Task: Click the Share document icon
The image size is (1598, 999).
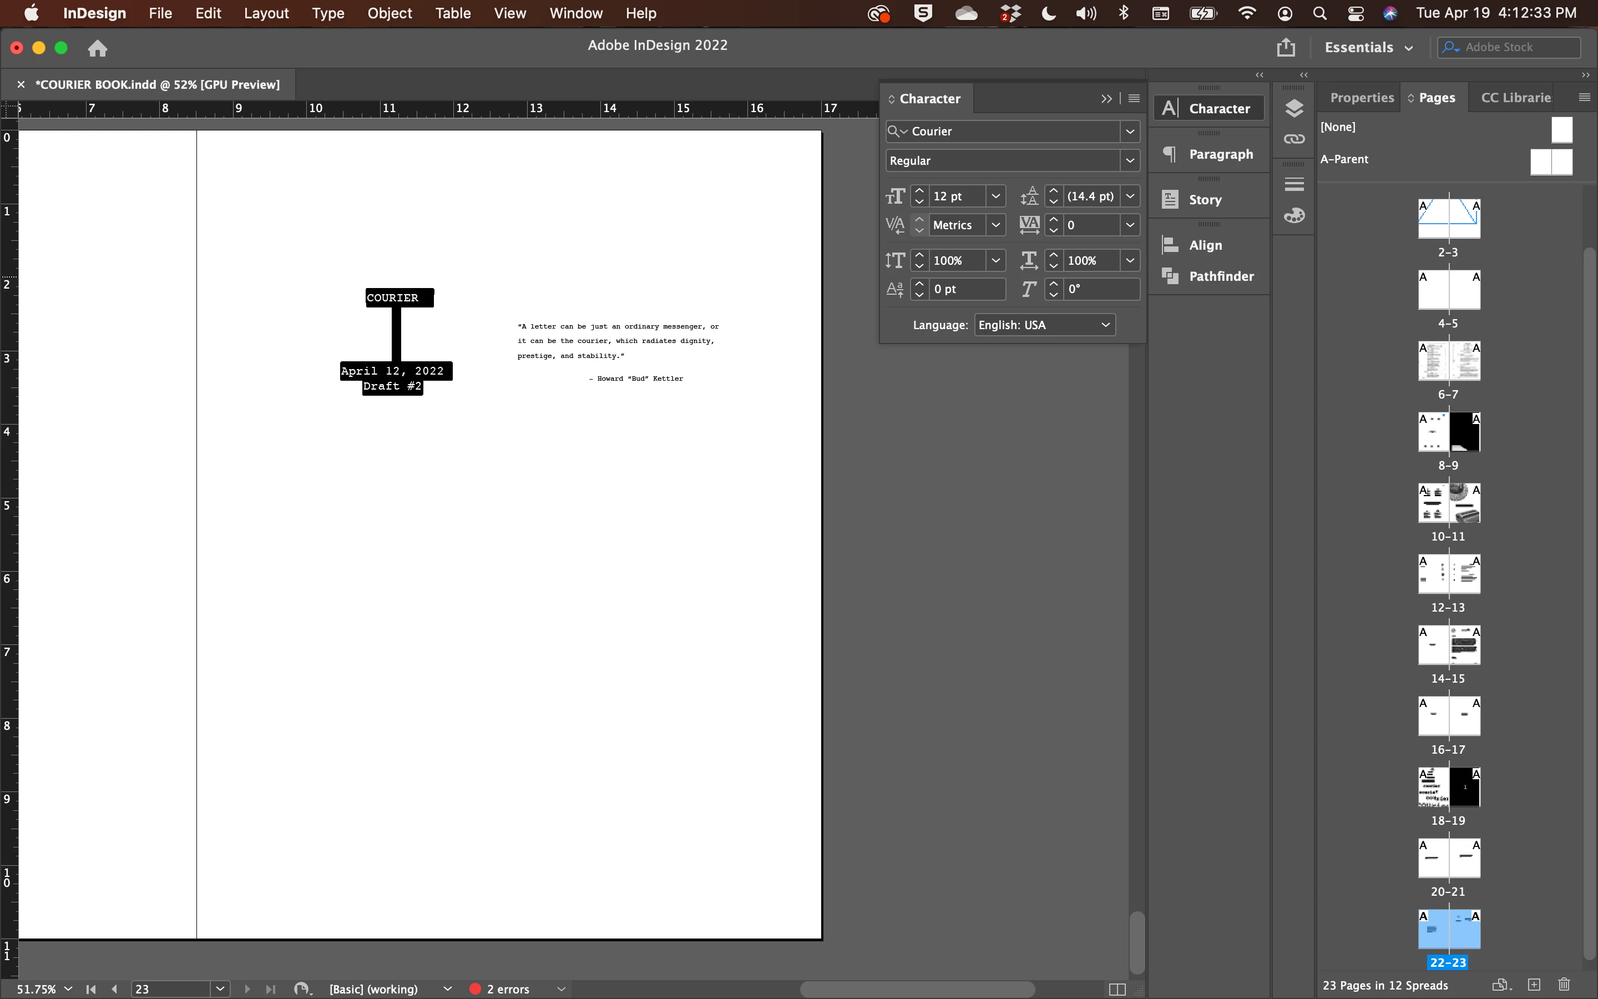Action: (1285, 48)
